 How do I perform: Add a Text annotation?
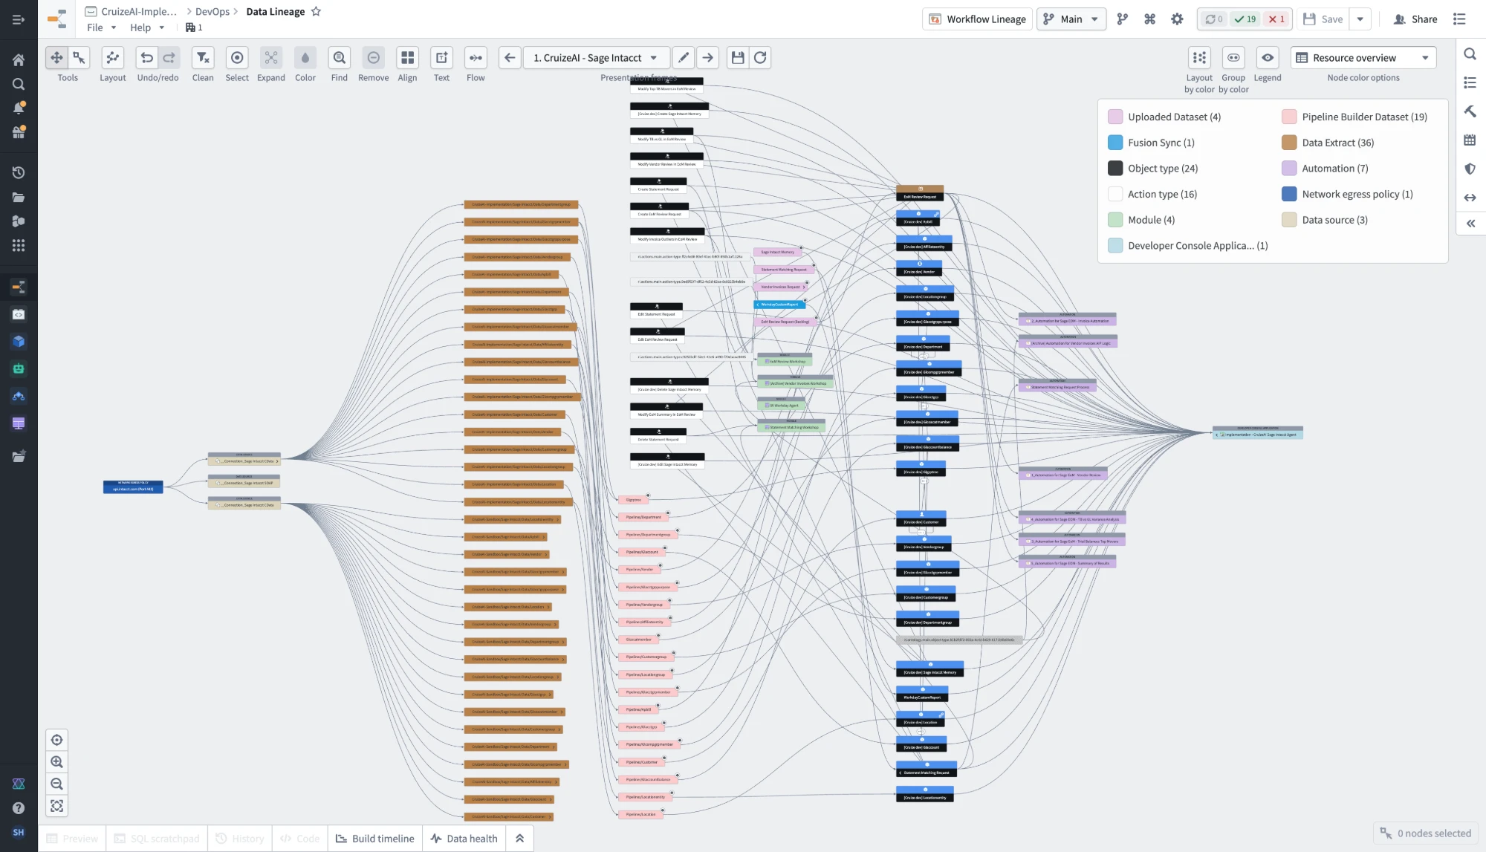click(441, 58)
